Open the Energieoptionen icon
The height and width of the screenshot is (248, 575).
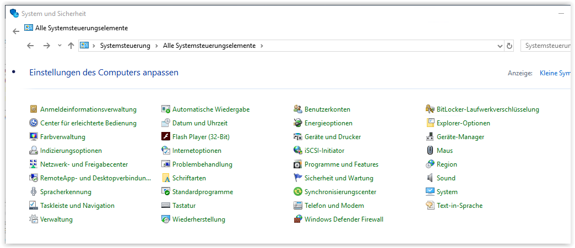pos(298,123)
